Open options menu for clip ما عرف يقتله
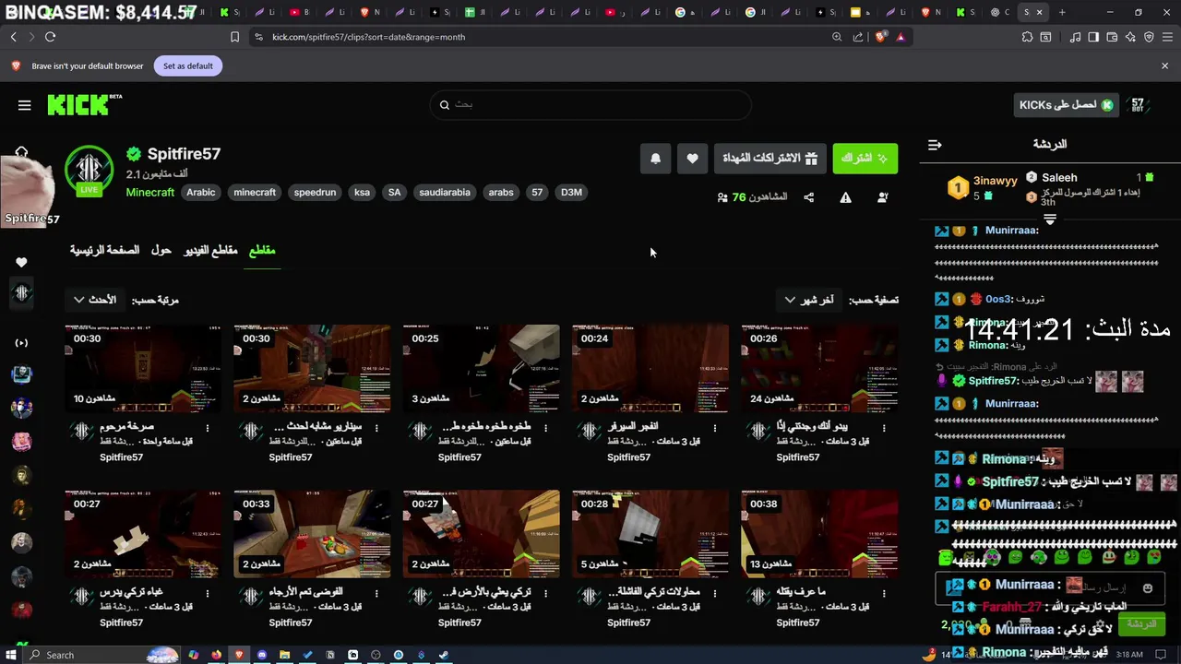Viewport: 1181px width, 664px height. [x=884, y=594]
